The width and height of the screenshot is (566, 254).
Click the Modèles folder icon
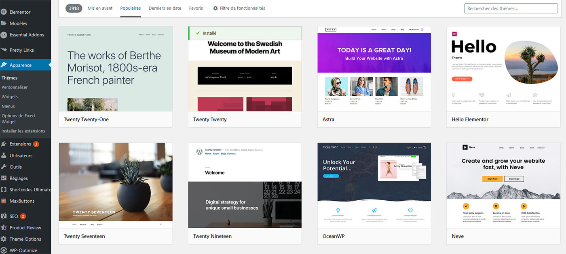(x=4, y=23)
